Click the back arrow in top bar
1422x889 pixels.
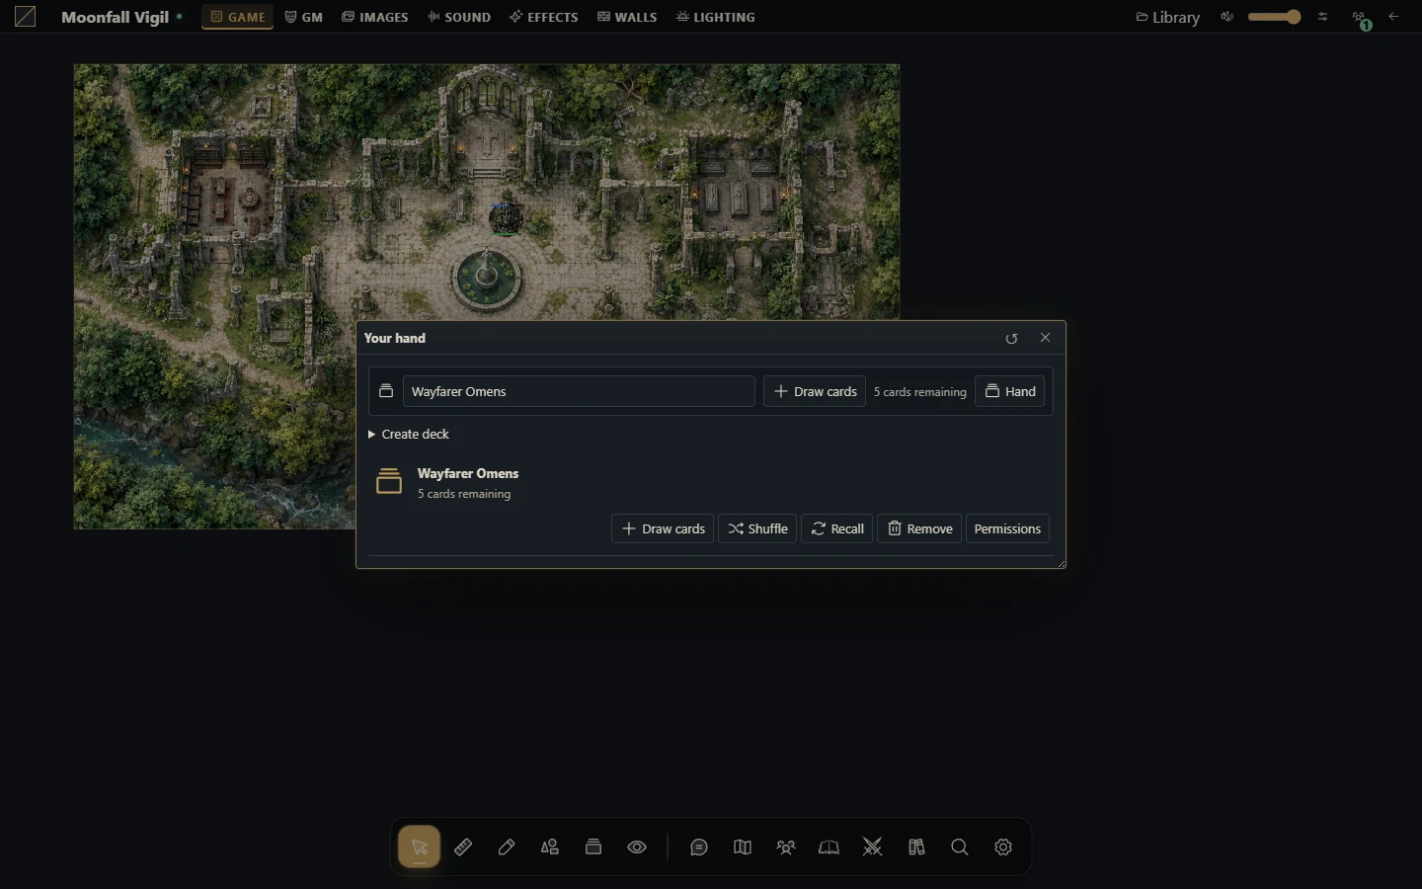(x=1394, y=17)
